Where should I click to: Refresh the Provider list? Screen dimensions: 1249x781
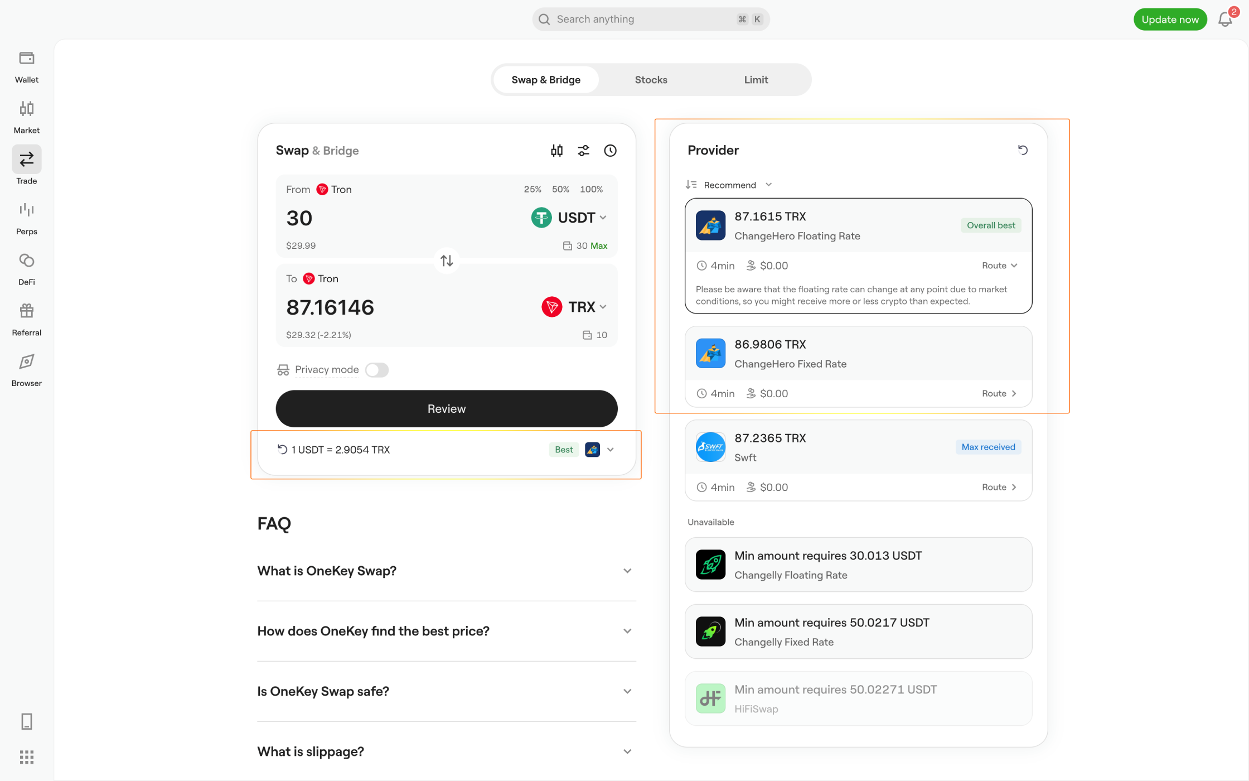(x=1023, y=150)
